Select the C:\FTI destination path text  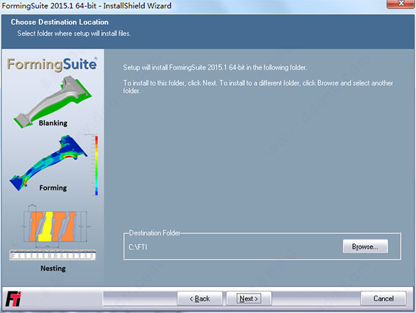point(138,247)
